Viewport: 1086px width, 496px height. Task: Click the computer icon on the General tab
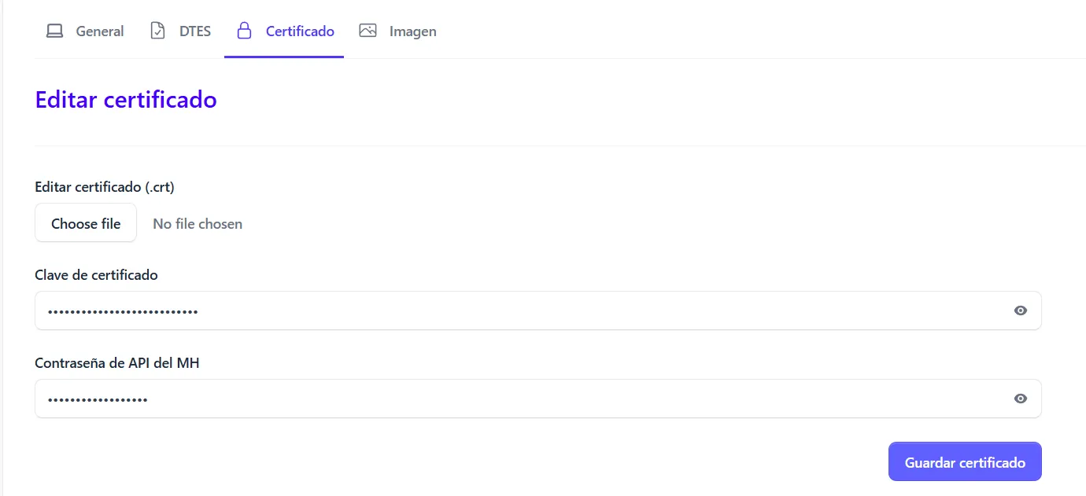pyautogui.click(x=54, y=30)
